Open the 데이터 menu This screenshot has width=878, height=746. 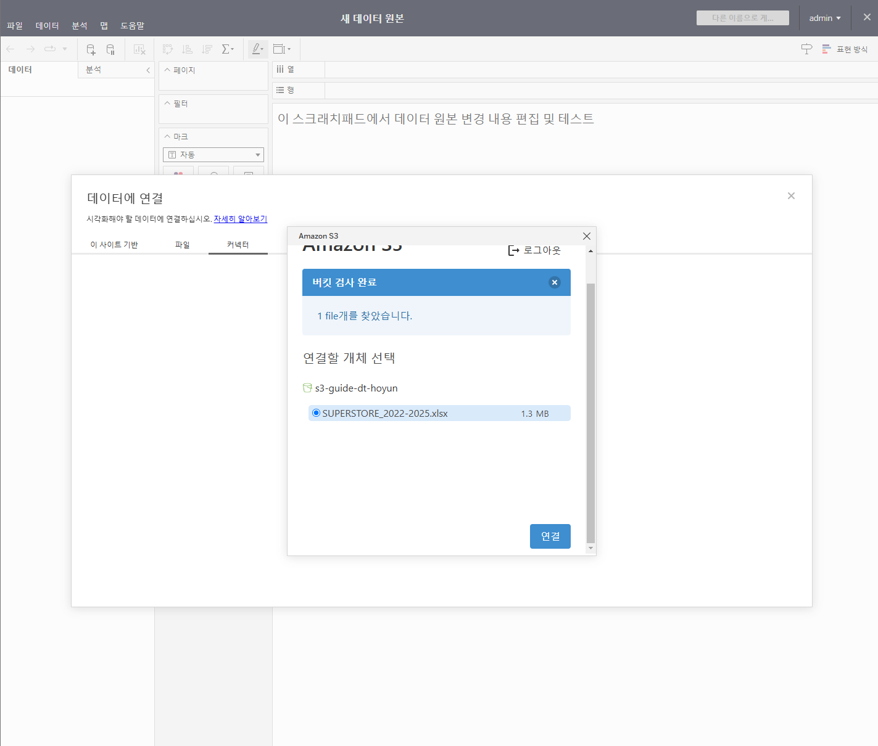[48, 25]
